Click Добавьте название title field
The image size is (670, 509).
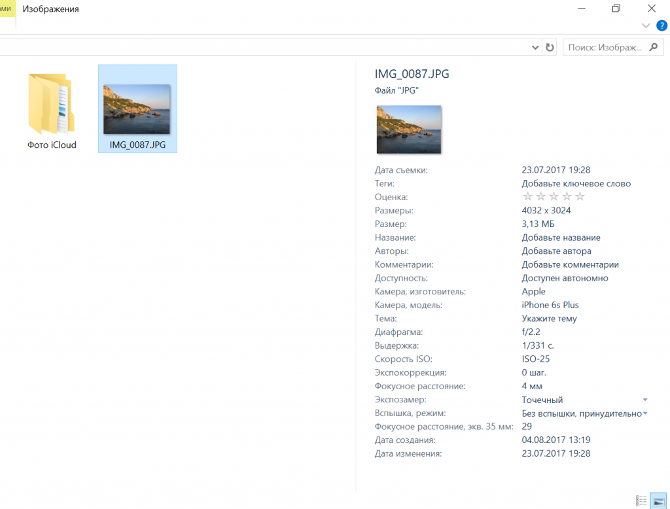[x=561, y=237]
